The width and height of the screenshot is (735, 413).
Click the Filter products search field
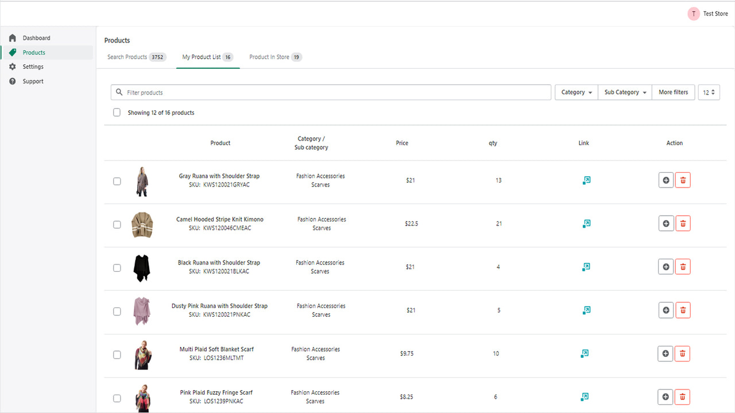click(x=331, y=92)
